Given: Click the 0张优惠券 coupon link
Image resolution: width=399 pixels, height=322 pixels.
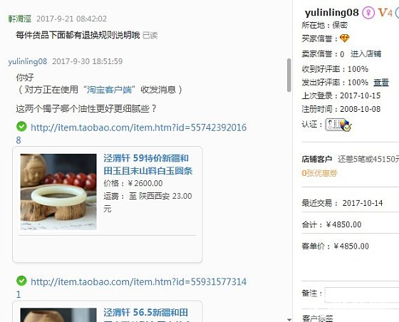Looking at the screenshot, I should [319, 173].
